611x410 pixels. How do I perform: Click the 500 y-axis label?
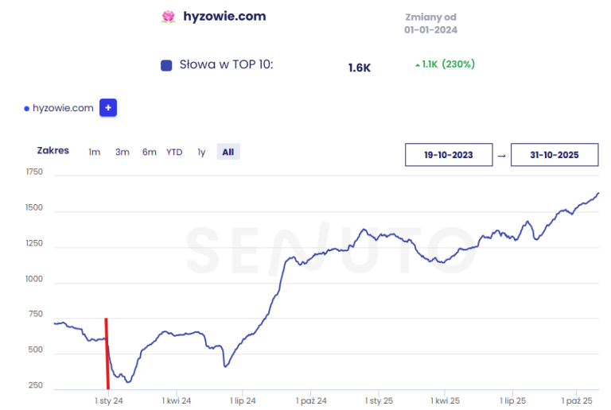tap(36, 350)
